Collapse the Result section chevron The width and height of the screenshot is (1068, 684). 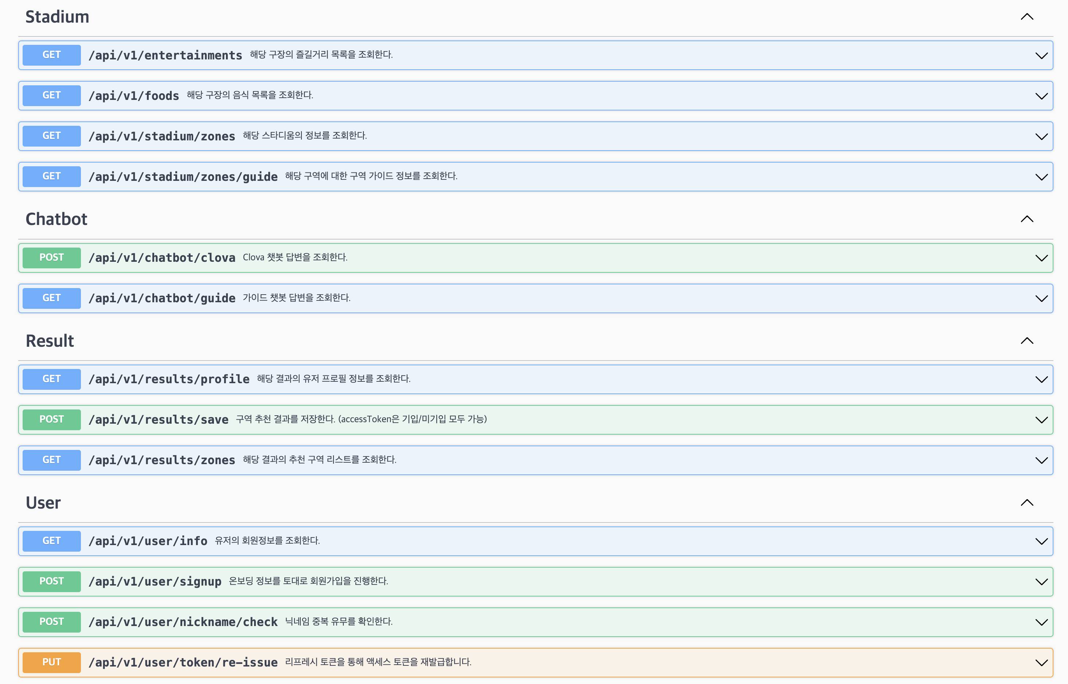(1027, 341)
